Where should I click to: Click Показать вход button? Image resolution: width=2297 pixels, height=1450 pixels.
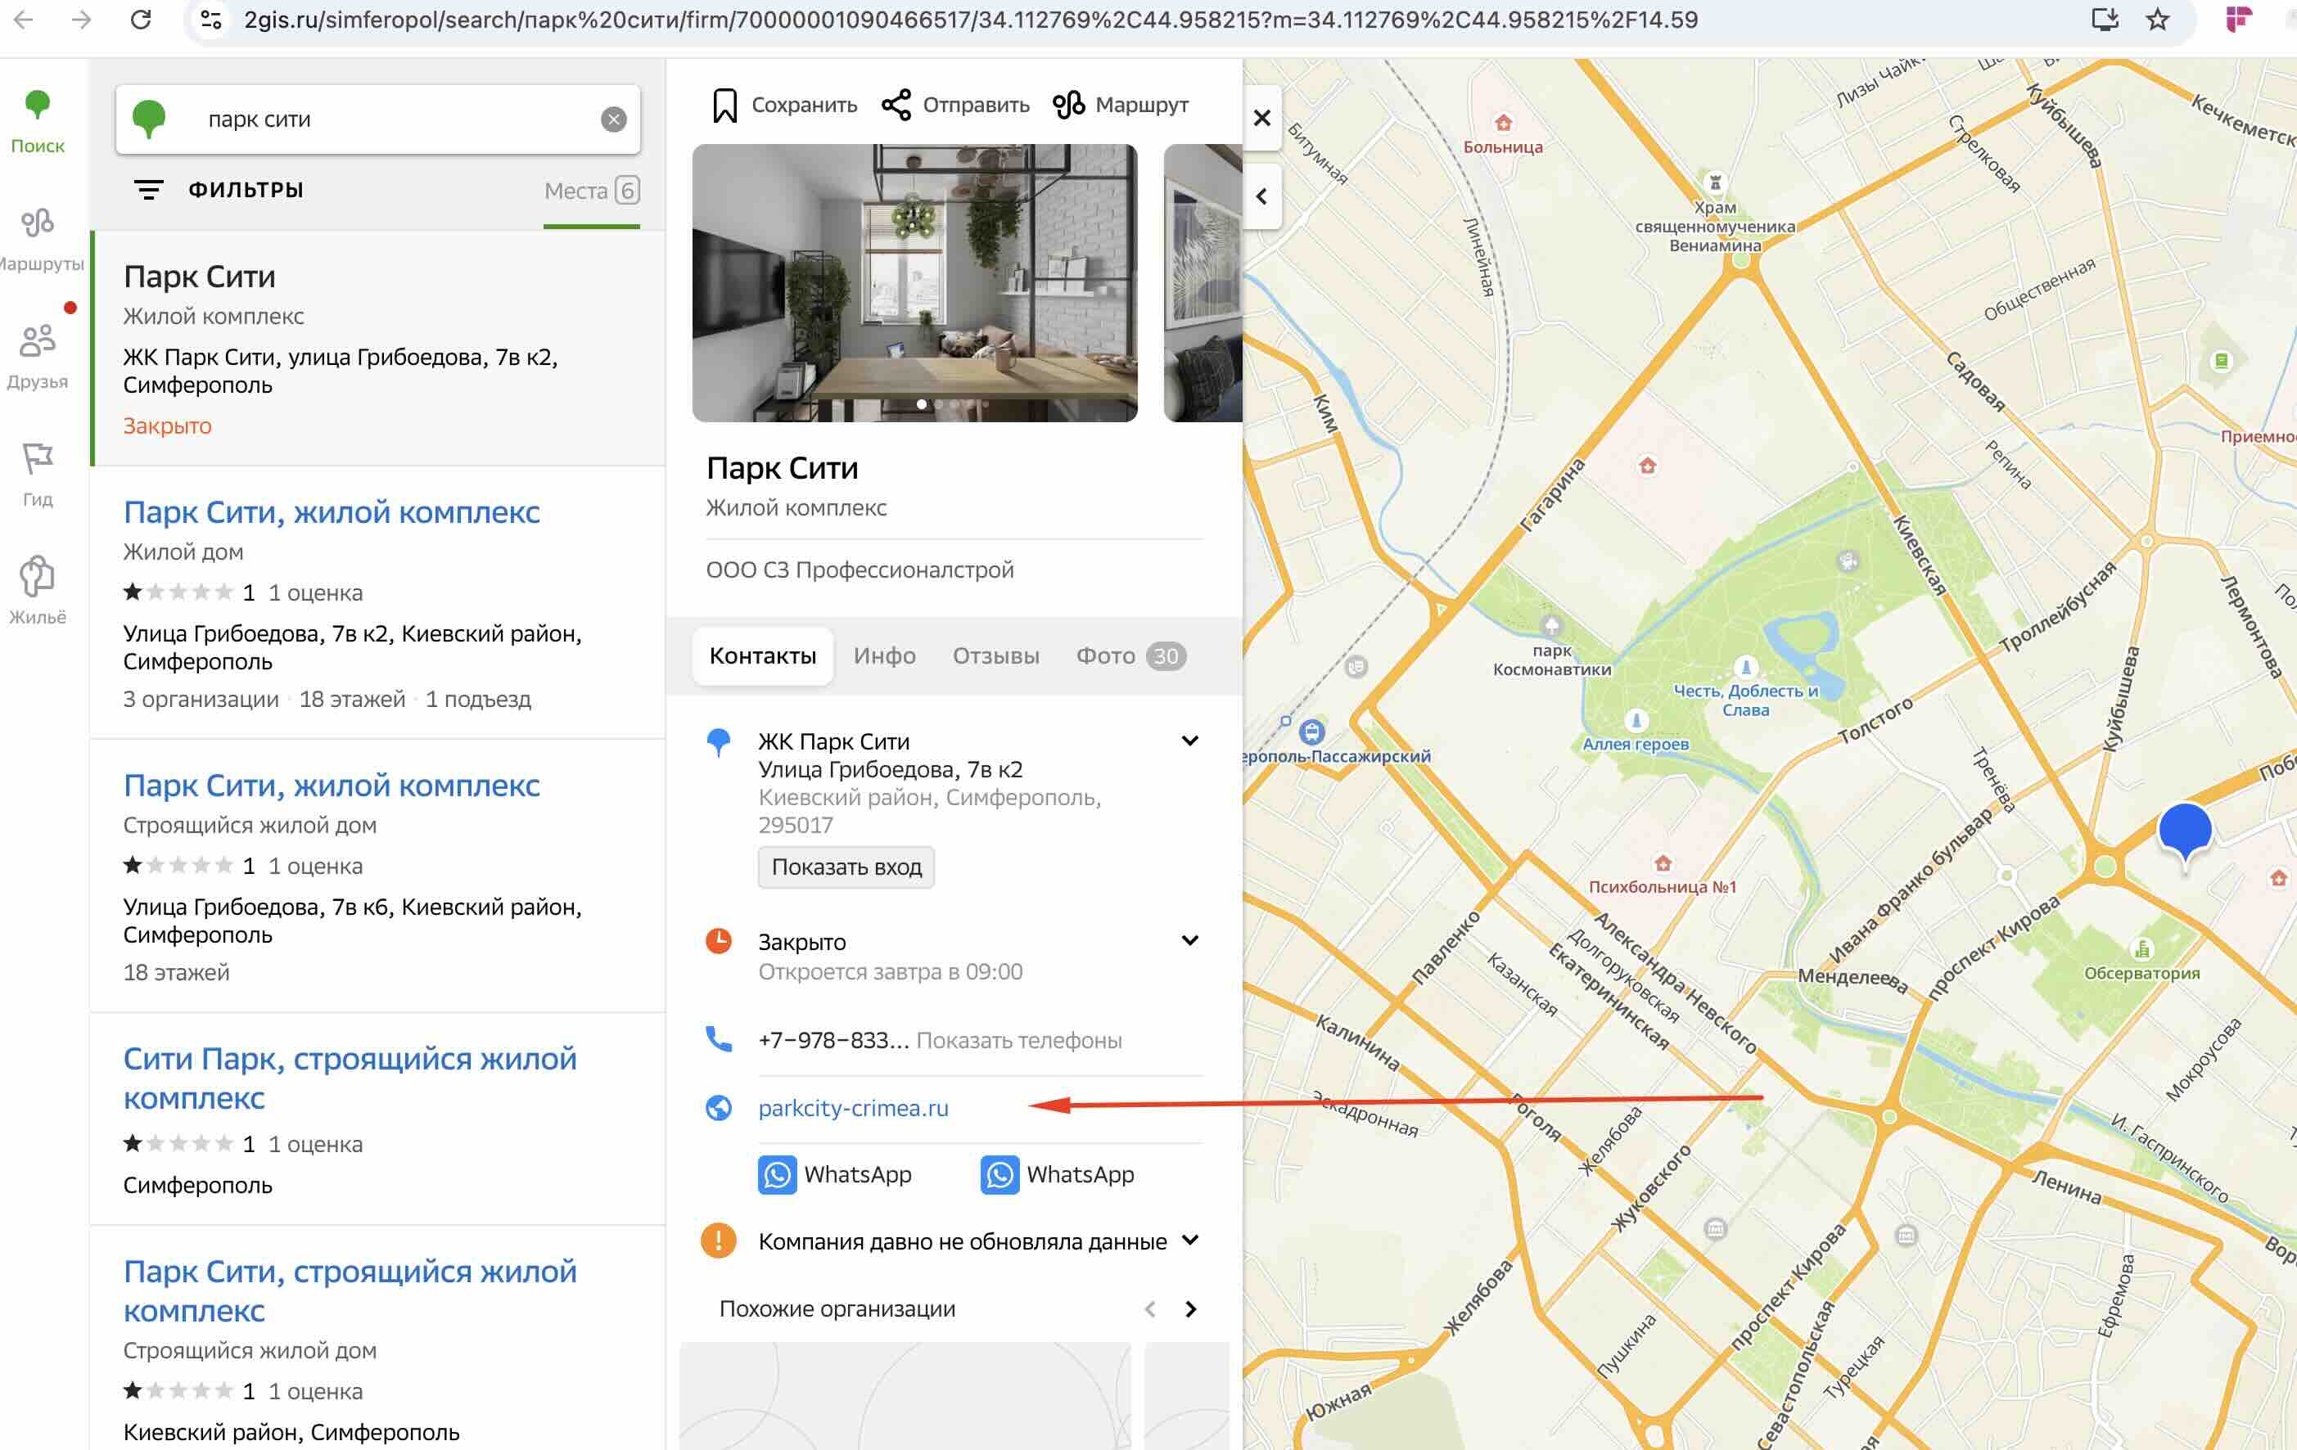pos(846,867)
